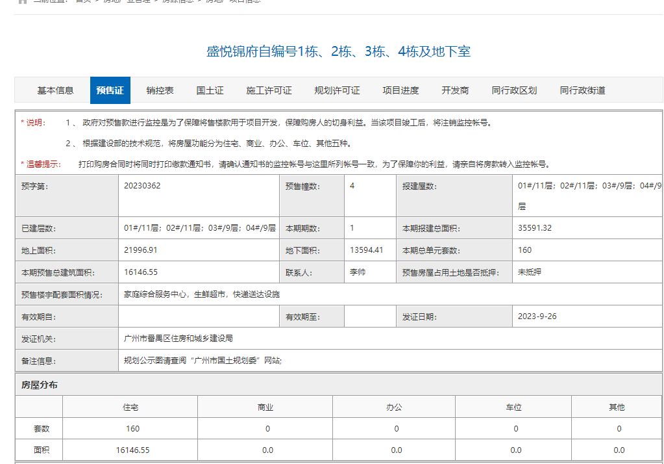The width and height of the screenshot is (664, 464).
Task: Select the above-ground area 21996.91
Action: click(x=141, y=250)
